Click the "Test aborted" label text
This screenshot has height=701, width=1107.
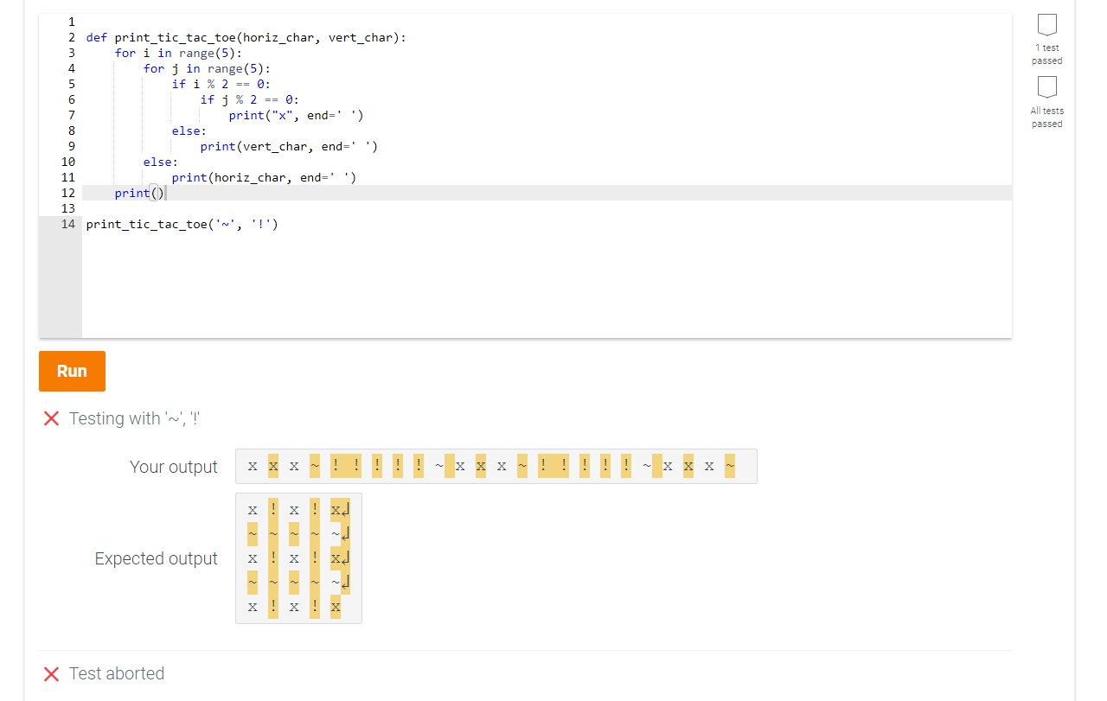[116, 673]
